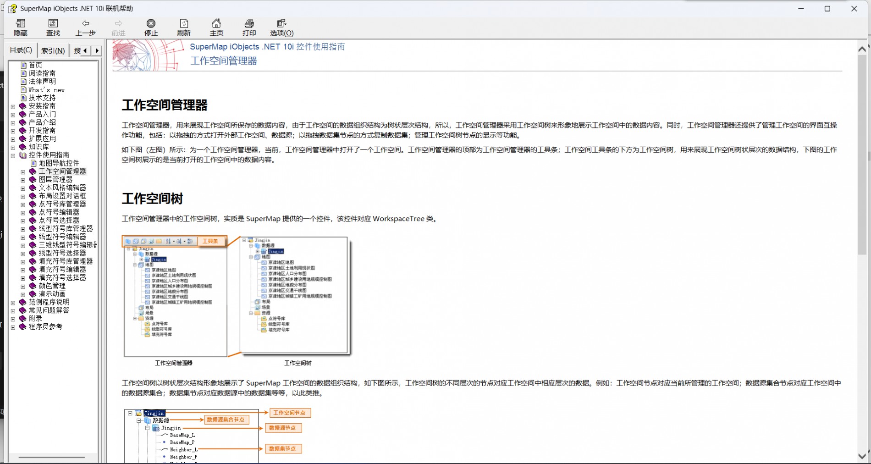This screenshot has width=871, height=464.
Task: Open the What's new topic
Action: click(x=47, y=90)
